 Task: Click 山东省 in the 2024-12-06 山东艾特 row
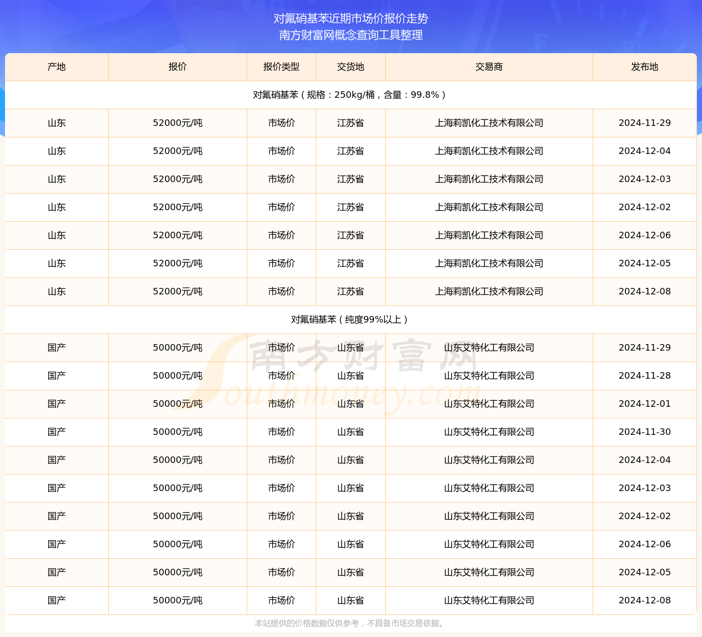coord(350,544)
